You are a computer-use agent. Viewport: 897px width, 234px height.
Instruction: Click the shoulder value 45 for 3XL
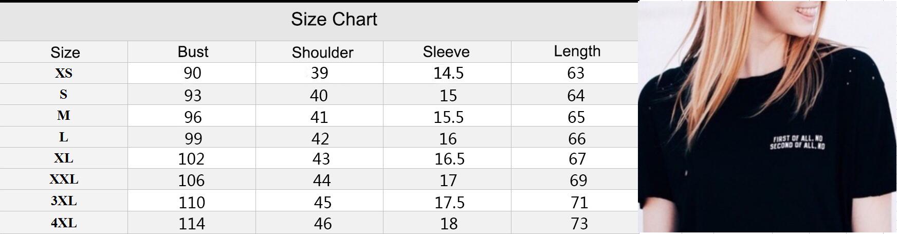tap(322, 203)
